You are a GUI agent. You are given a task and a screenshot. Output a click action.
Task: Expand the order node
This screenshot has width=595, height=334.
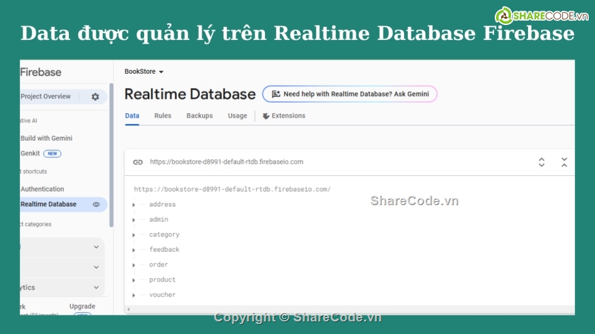coord(133,265)
